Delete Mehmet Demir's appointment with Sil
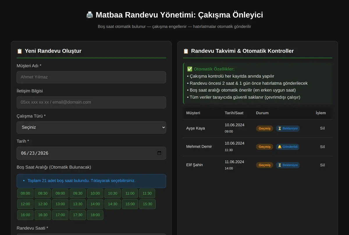The height and width of the screenshot is (235, 349). [322, 147]
